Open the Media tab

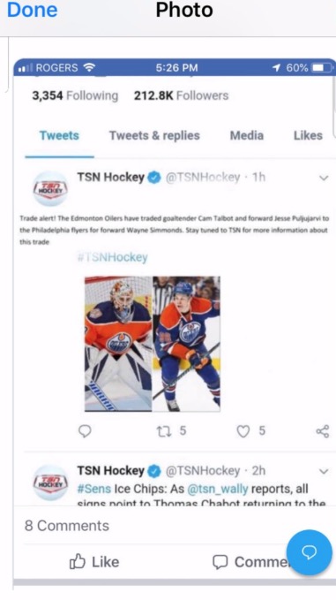coord(247,135)
